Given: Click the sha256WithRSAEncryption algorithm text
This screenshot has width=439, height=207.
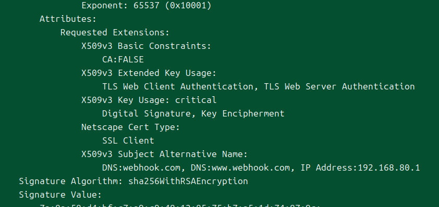Looking at the screenshot, I should (x=188, y=182).
